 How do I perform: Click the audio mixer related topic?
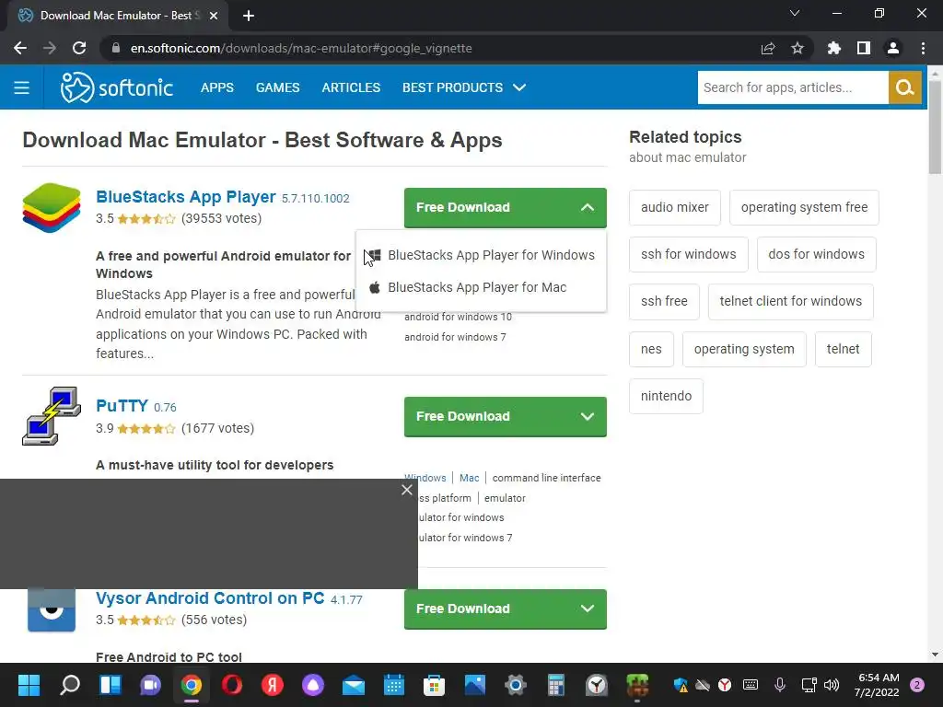coord(675,207)
